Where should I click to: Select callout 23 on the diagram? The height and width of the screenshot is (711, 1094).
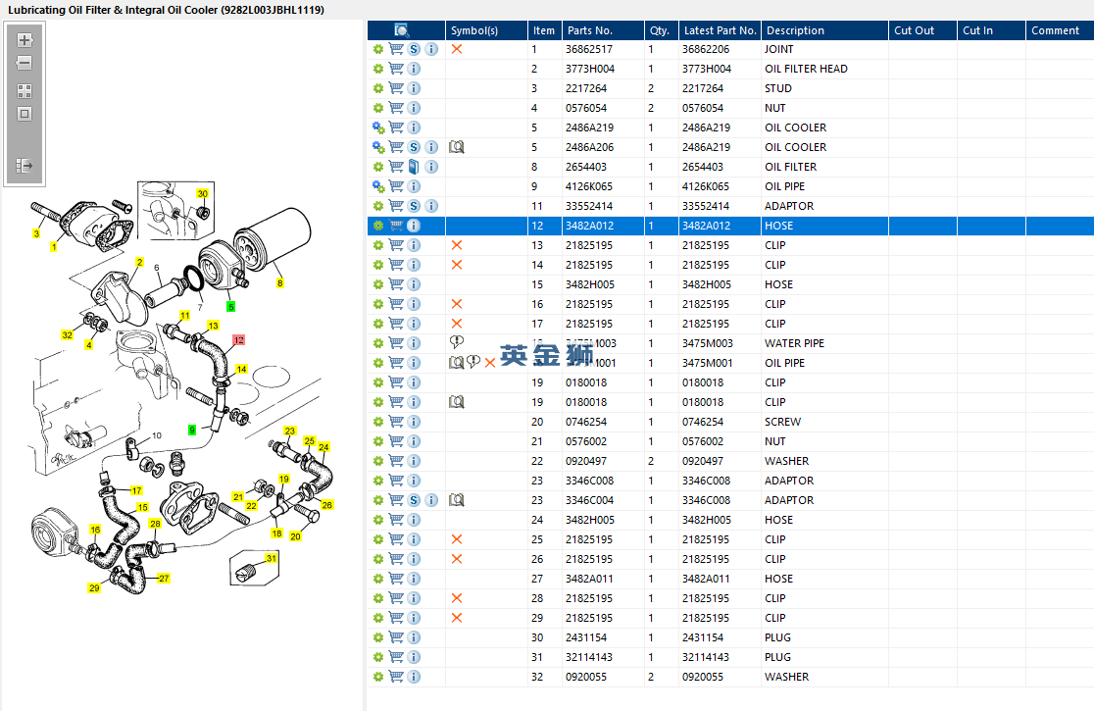289,432
